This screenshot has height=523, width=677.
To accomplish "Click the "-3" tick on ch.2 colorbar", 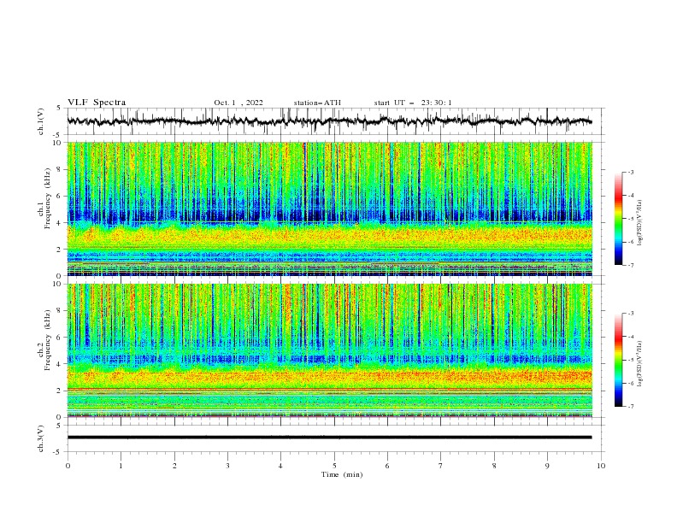I will (x=631, y=314).
